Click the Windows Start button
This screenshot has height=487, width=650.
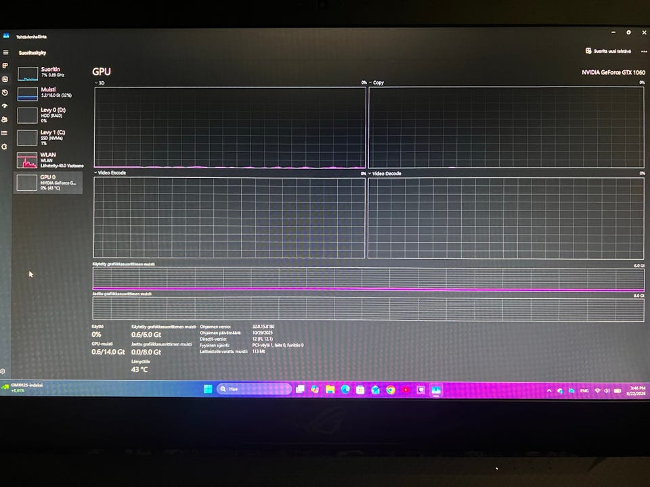[208, 389]
